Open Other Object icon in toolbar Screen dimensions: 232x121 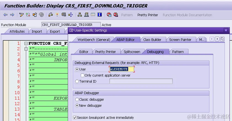[x=35, y=15]
